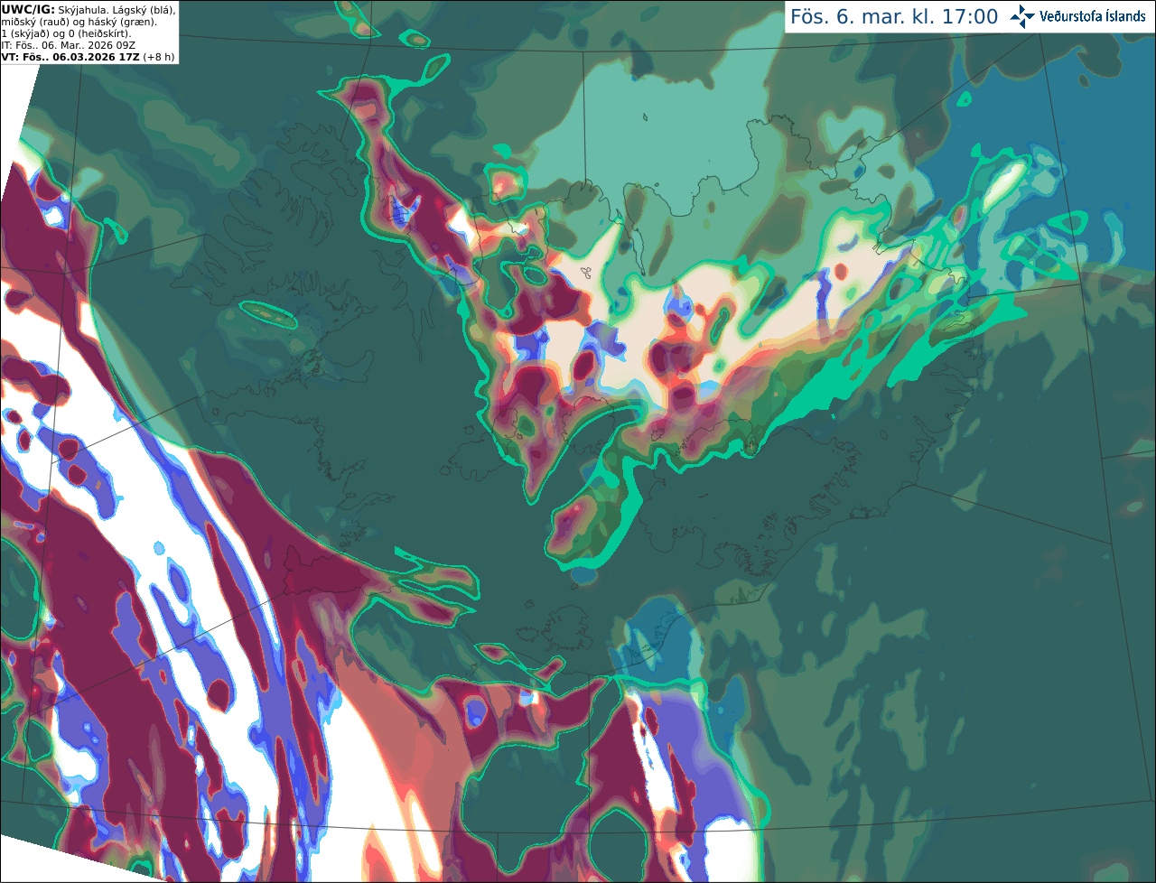Click the "miðský (rauð) og háský (græn)" line

click(79, 22)
